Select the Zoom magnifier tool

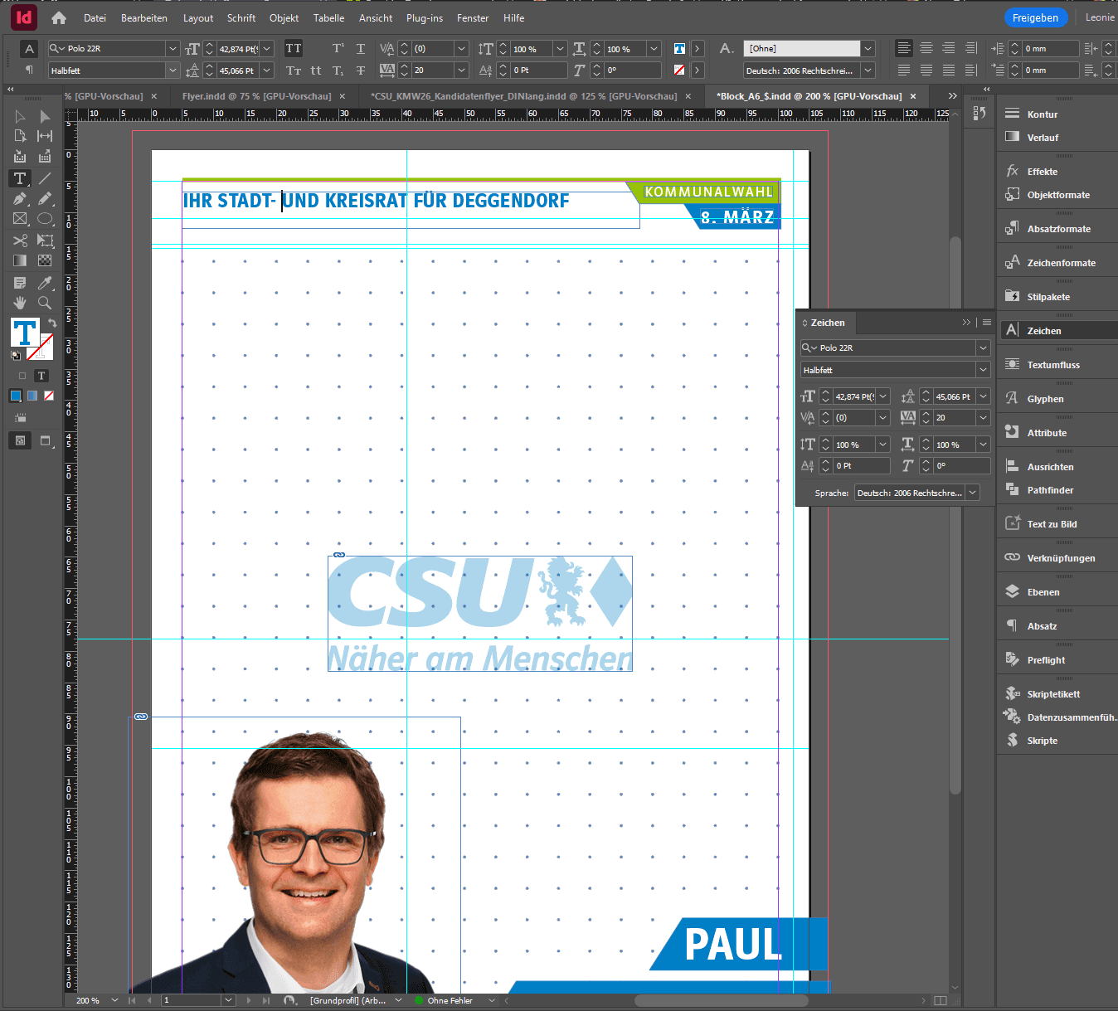coord(45,303)
